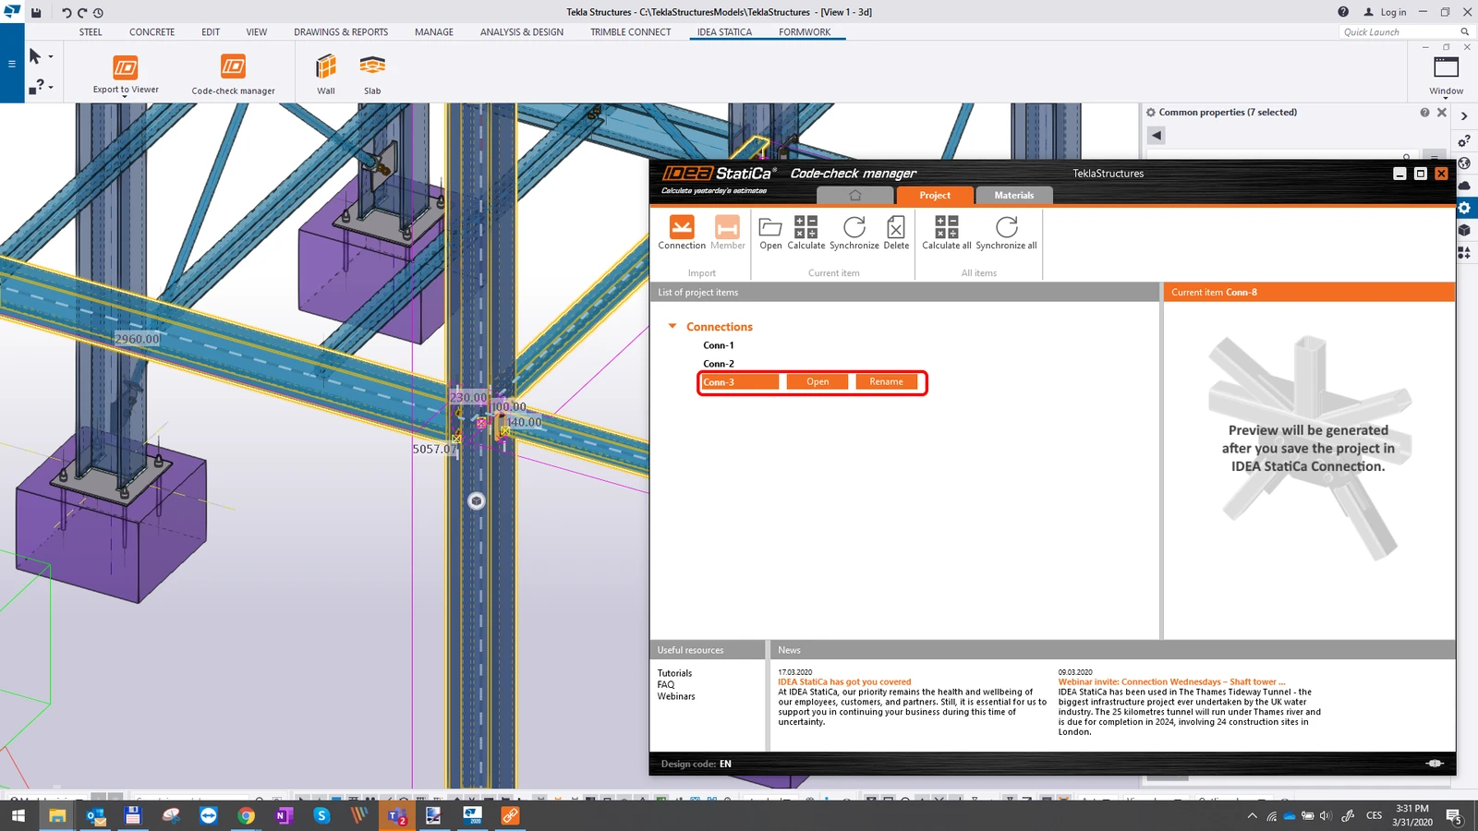Click Synchronize all items

1006,233
